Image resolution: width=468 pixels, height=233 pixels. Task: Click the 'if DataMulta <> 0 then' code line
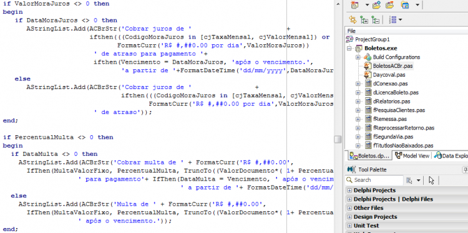(54, 154)
